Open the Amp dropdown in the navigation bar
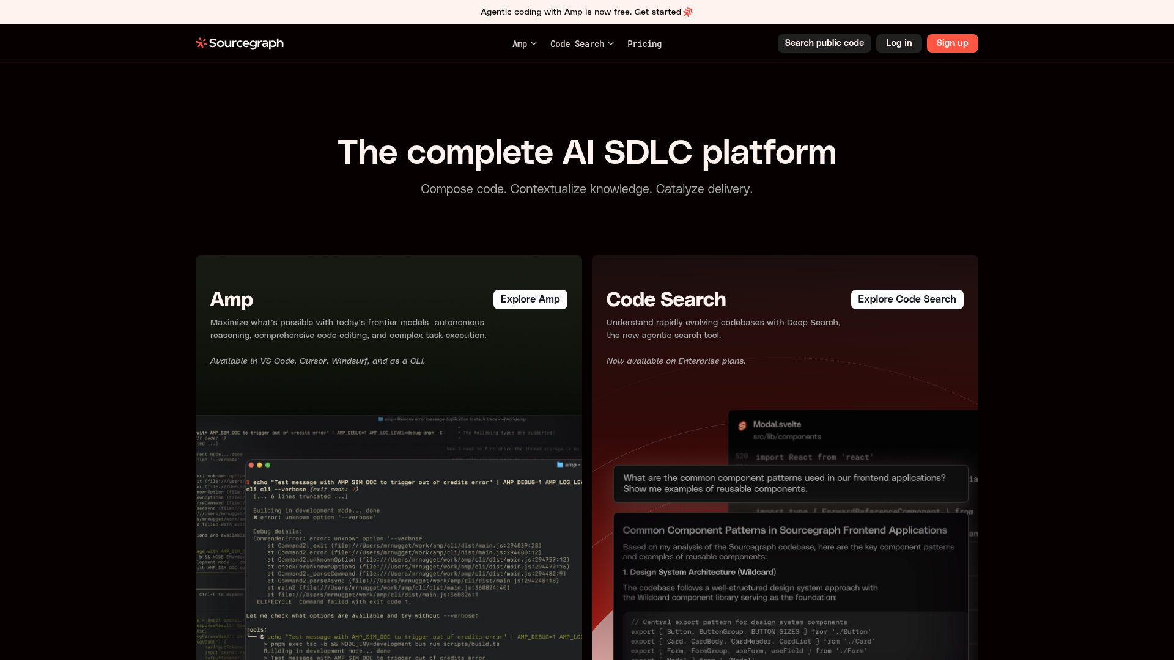Screen dimensions: 1174x660 click(524, 43)
